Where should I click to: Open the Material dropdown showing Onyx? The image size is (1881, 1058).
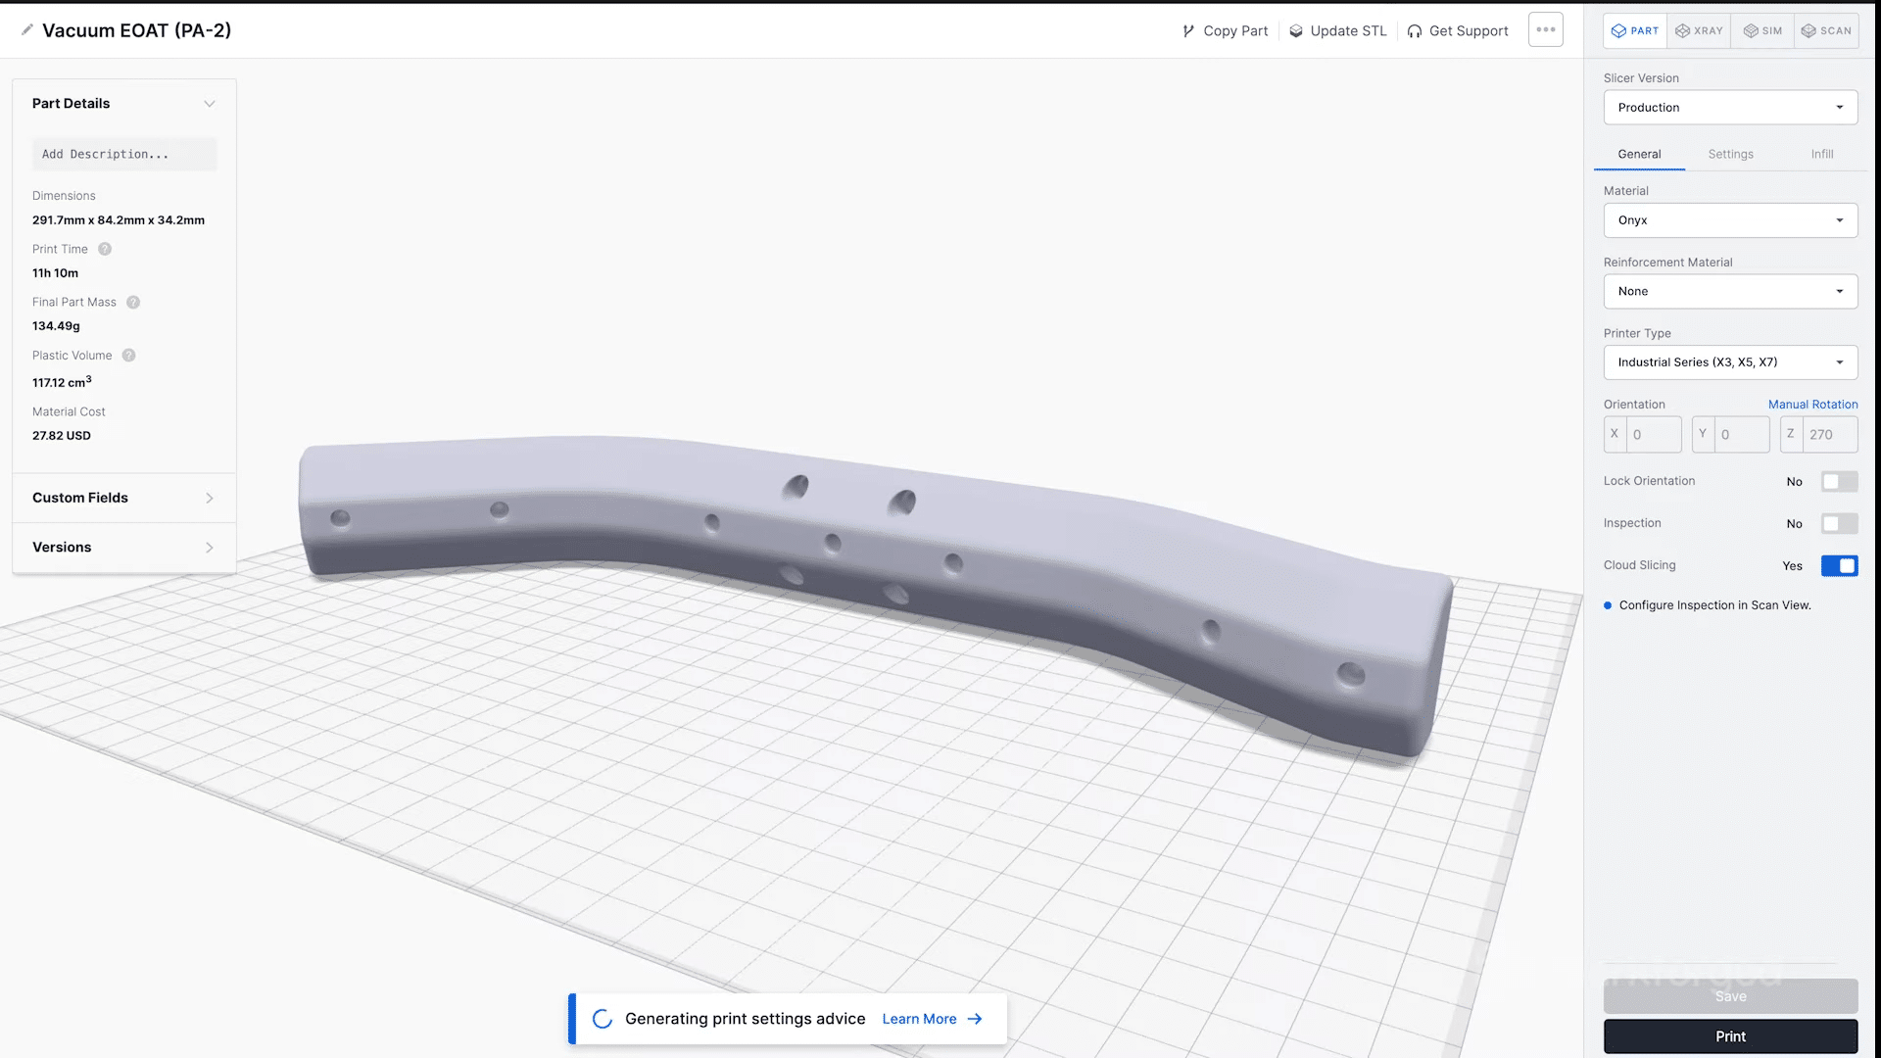click(x=1730, y=220)
